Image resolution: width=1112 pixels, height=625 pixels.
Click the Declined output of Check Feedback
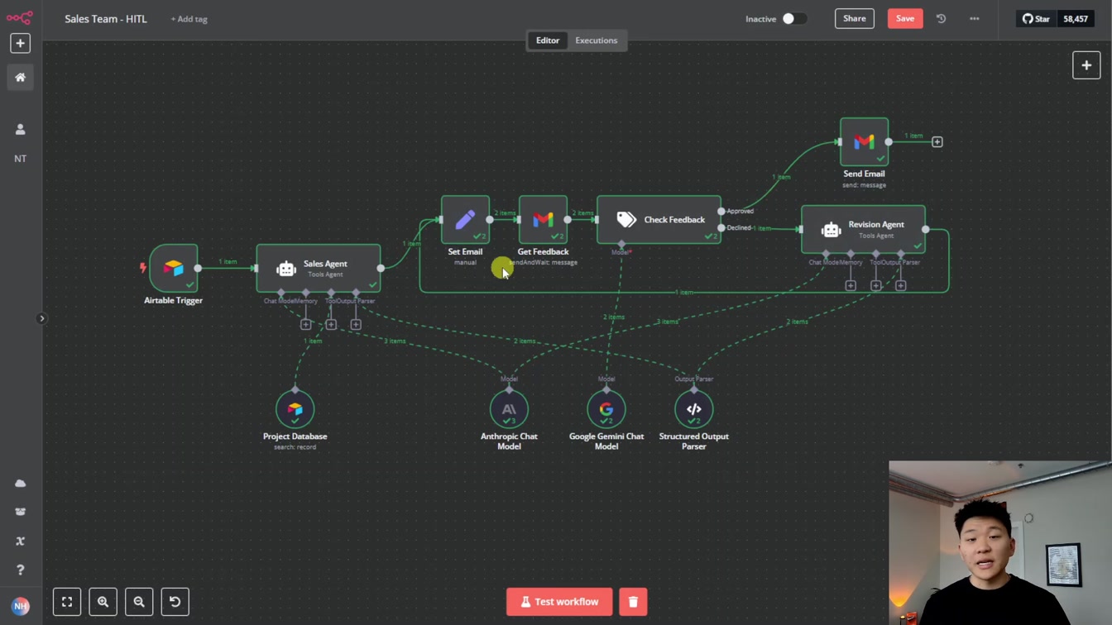(721, 228)
